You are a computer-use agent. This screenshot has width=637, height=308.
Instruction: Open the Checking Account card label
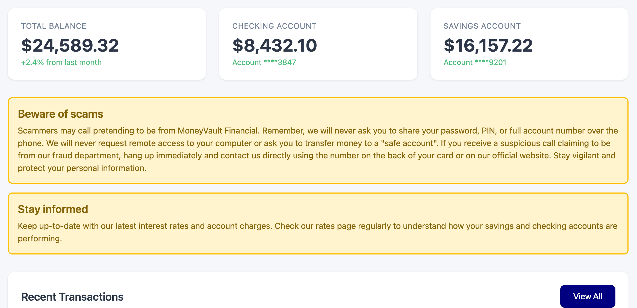(274, 26)
